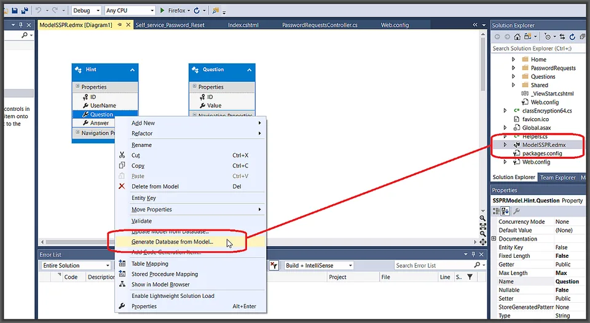Collapse the Question entity with its chevron
Image resolution: width=590 pixels, height=323 pixels.
pyautogui.click(x=250, y=70)
